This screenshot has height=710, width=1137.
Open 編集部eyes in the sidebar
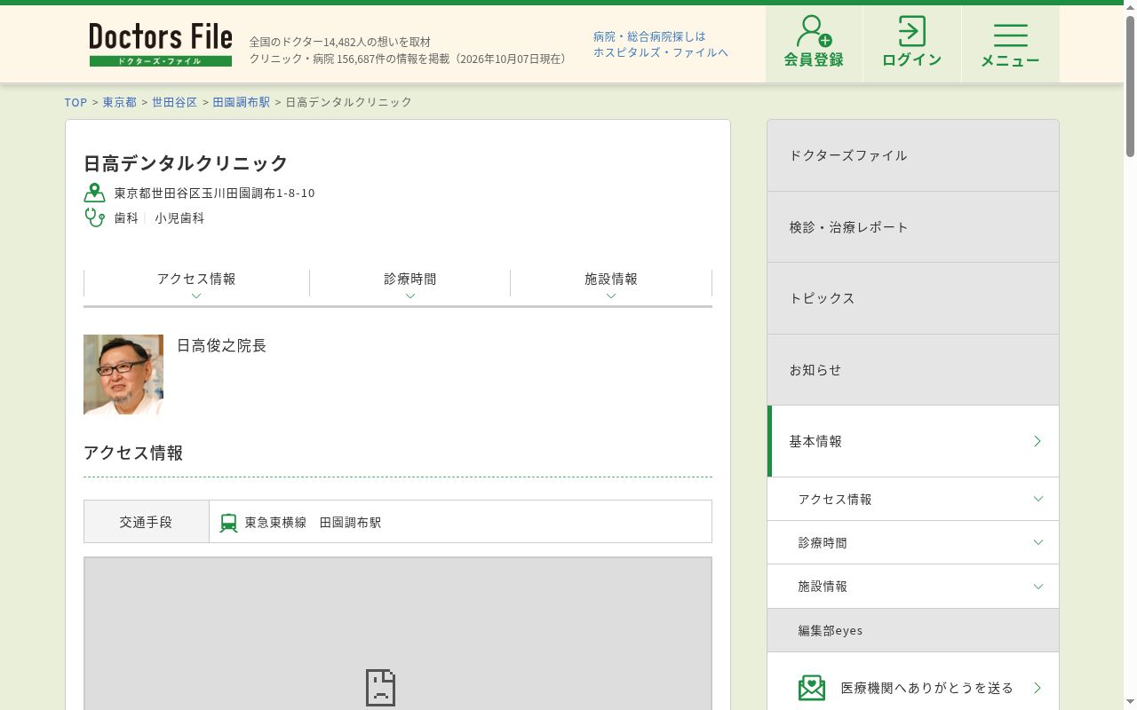[913, 630]
